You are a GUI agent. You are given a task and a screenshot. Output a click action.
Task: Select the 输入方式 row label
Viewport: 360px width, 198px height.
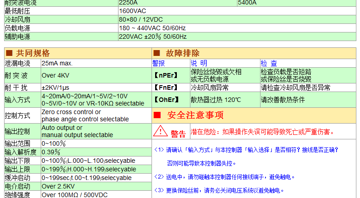[x=17, y=100]
